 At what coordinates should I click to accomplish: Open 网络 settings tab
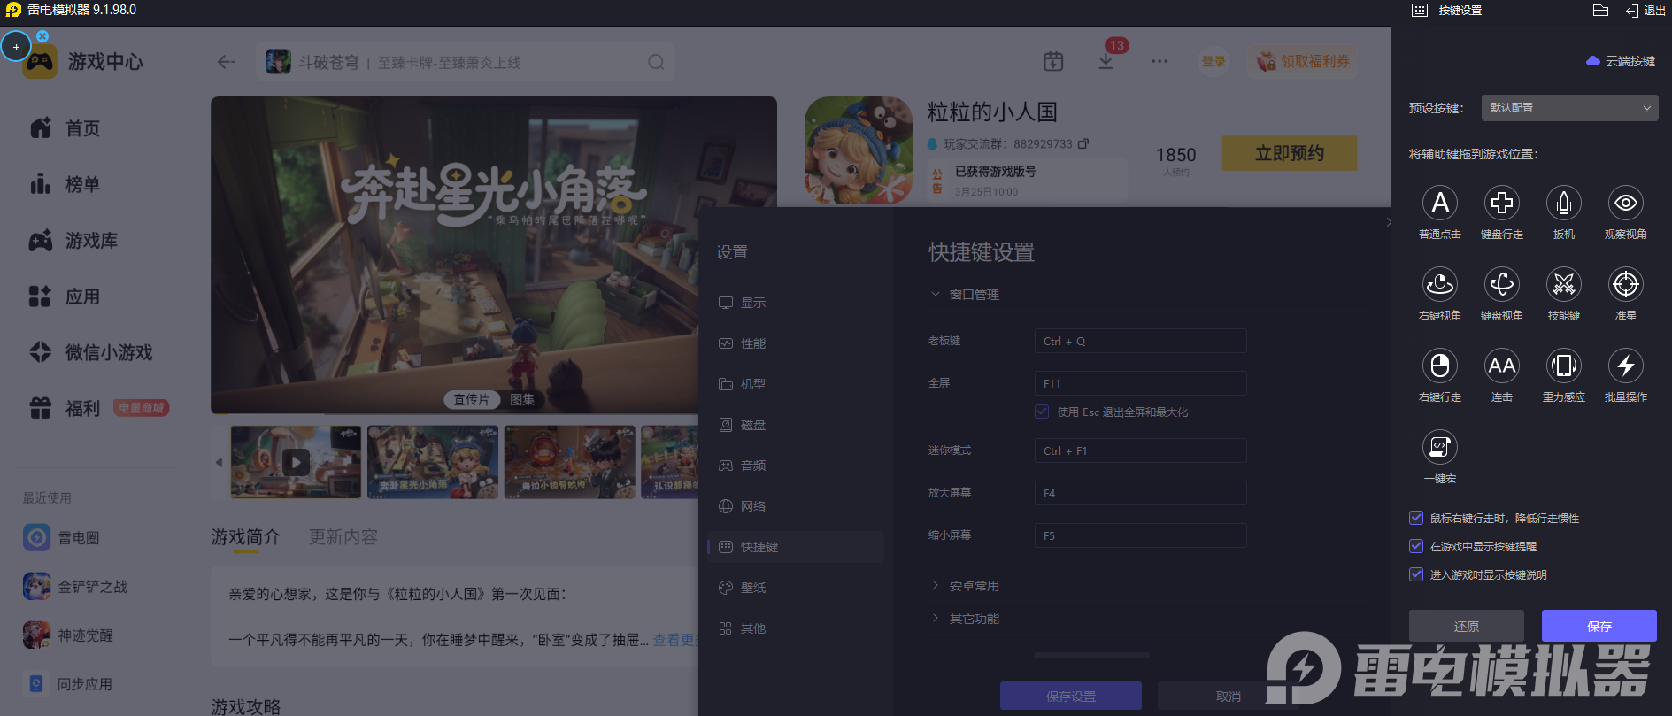[x=796, y=506]
